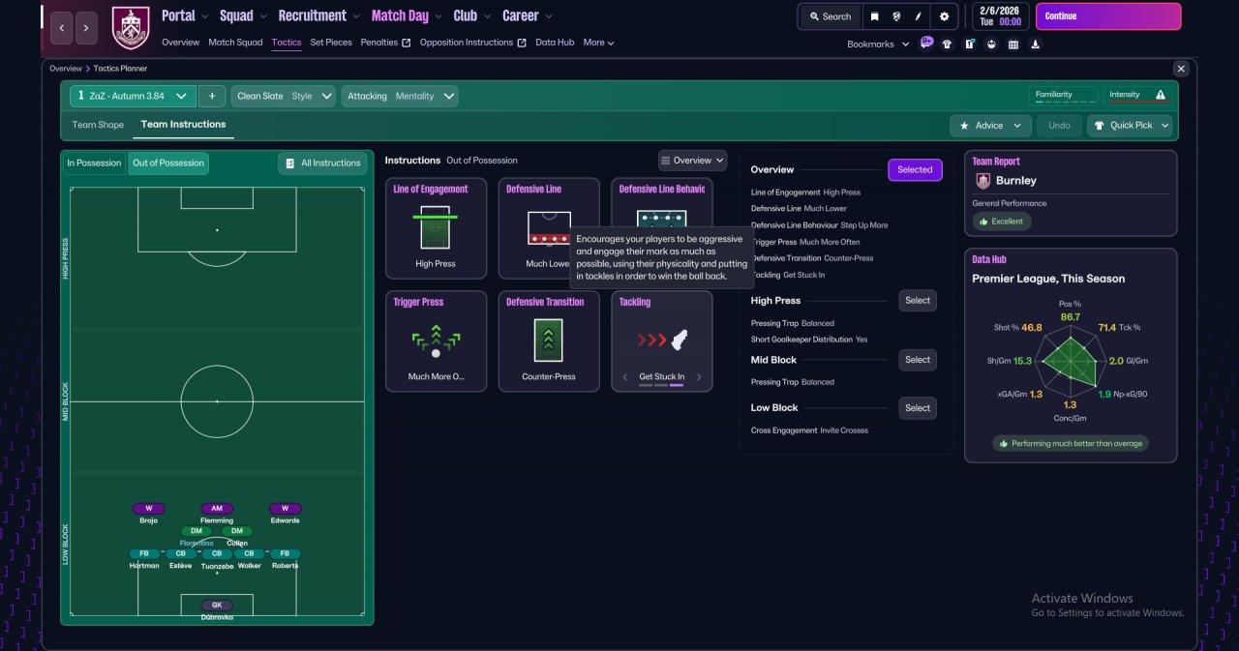Click the squad group shortcut icon
This screenshot has width=1239, height=651.
tap(991, 44)
